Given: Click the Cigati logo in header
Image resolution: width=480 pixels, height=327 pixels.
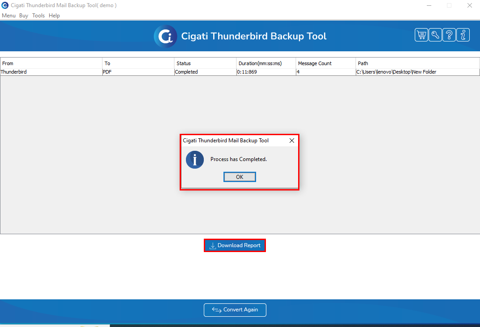Looking at the screenshot, I should (x=165, y=37).
